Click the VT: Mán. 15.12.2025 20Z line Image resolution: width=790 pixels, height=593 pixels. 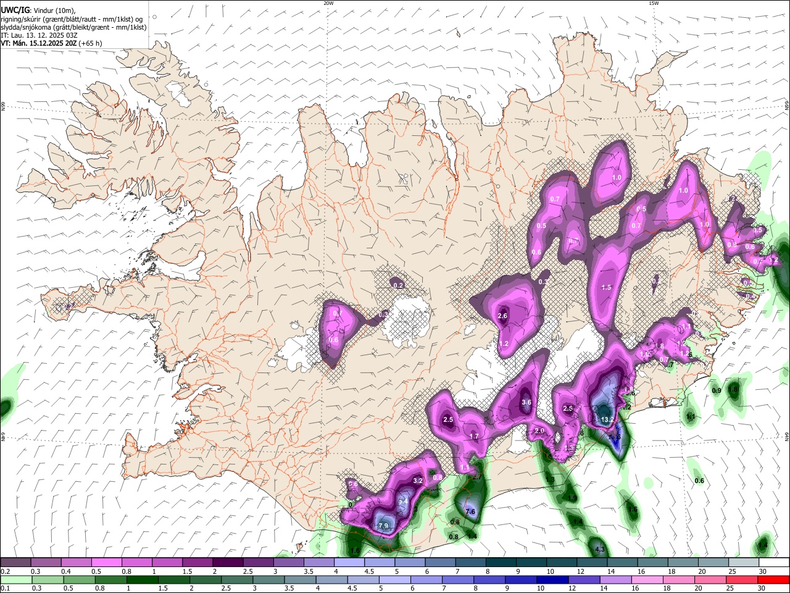pyautogui.click(x=52, y=43)
